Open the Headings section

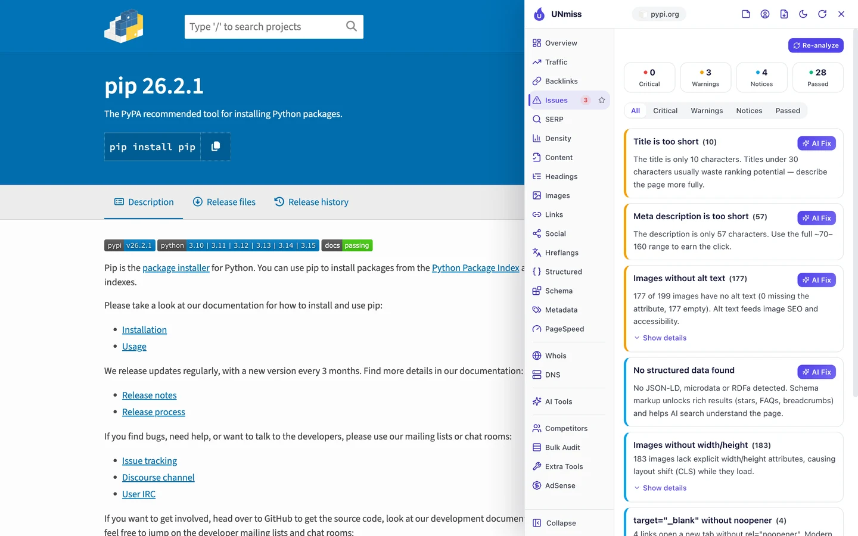click(569, 176)
